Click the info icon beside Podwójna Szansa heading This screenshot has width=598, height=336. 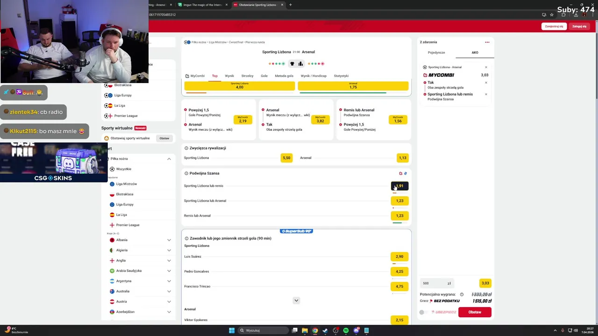[x=186, y=173]
